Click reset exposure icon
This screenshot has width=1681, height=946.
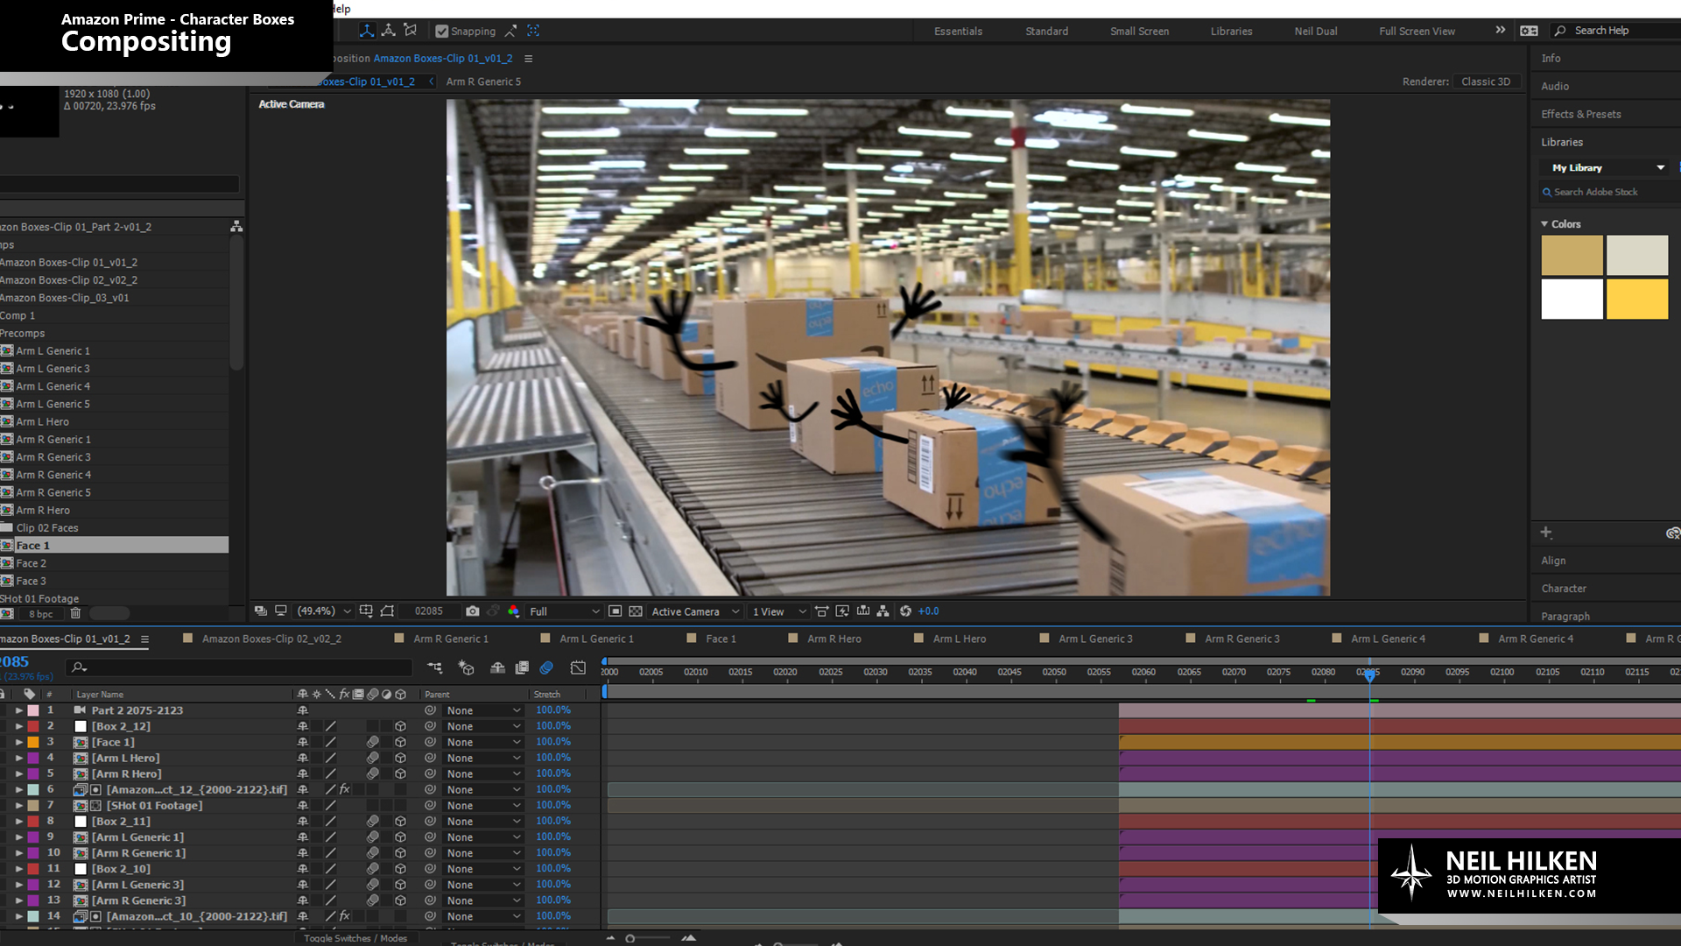click(905, 611)
